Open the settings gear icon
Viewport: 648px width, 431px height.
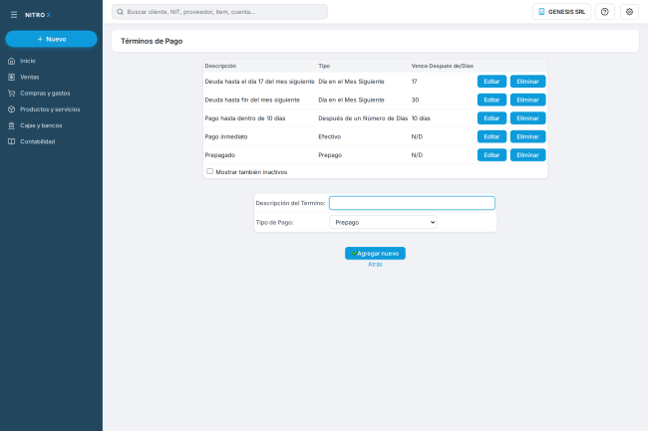tap(629, 12)
